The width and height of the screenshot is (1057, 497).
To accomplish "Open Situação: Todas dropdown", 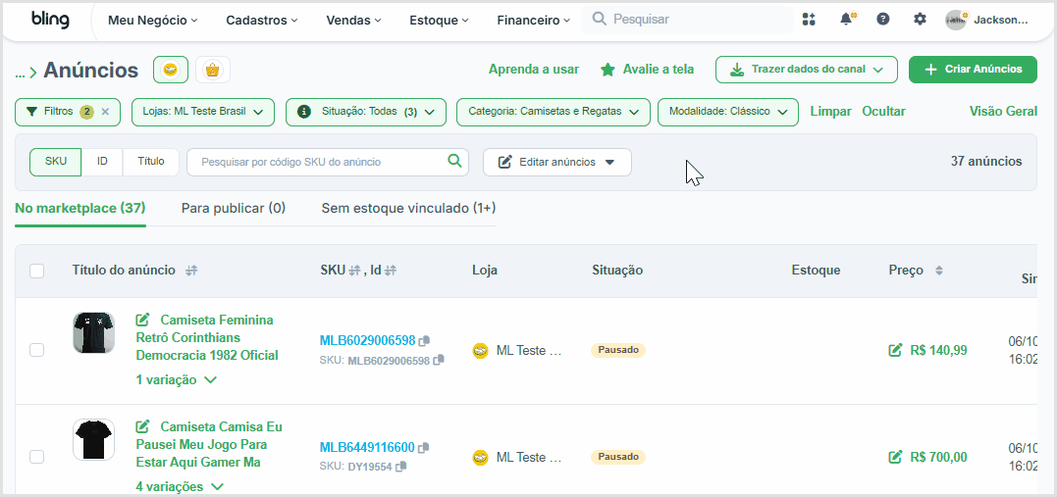I will click(x=366, y=112).
